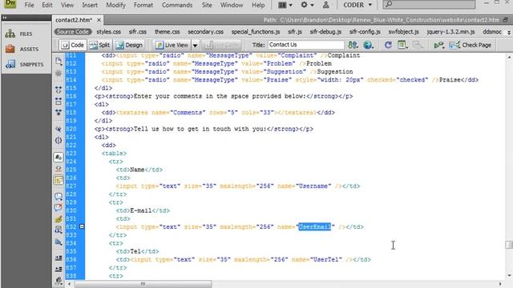Click the Check Page button
Viewport: 513px width, 288px height.
coord(471,45)
